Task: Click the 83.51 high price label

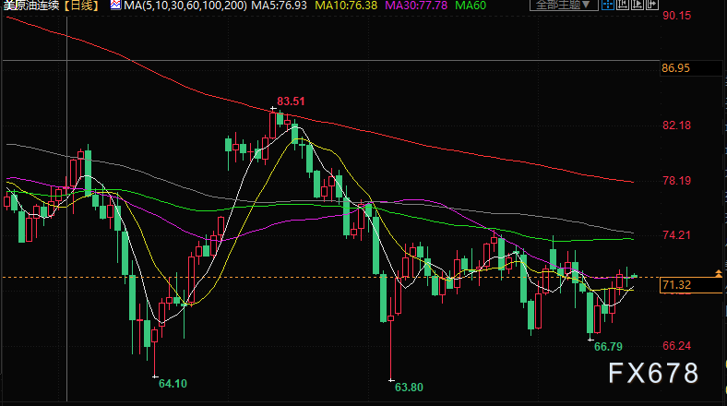Action: click(x=291, y=101)
